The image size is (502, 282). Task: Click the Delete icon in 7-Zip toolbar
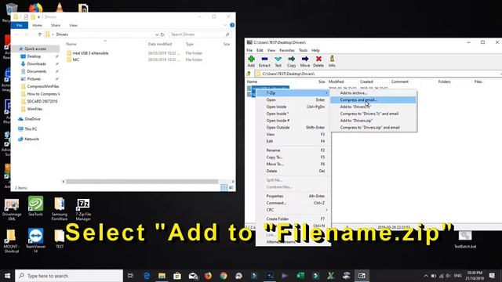318,60
